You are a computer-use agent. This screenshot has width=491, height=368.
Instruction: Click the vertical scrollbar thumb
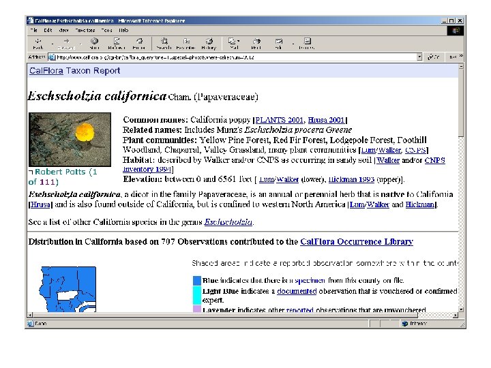[461, 103]
